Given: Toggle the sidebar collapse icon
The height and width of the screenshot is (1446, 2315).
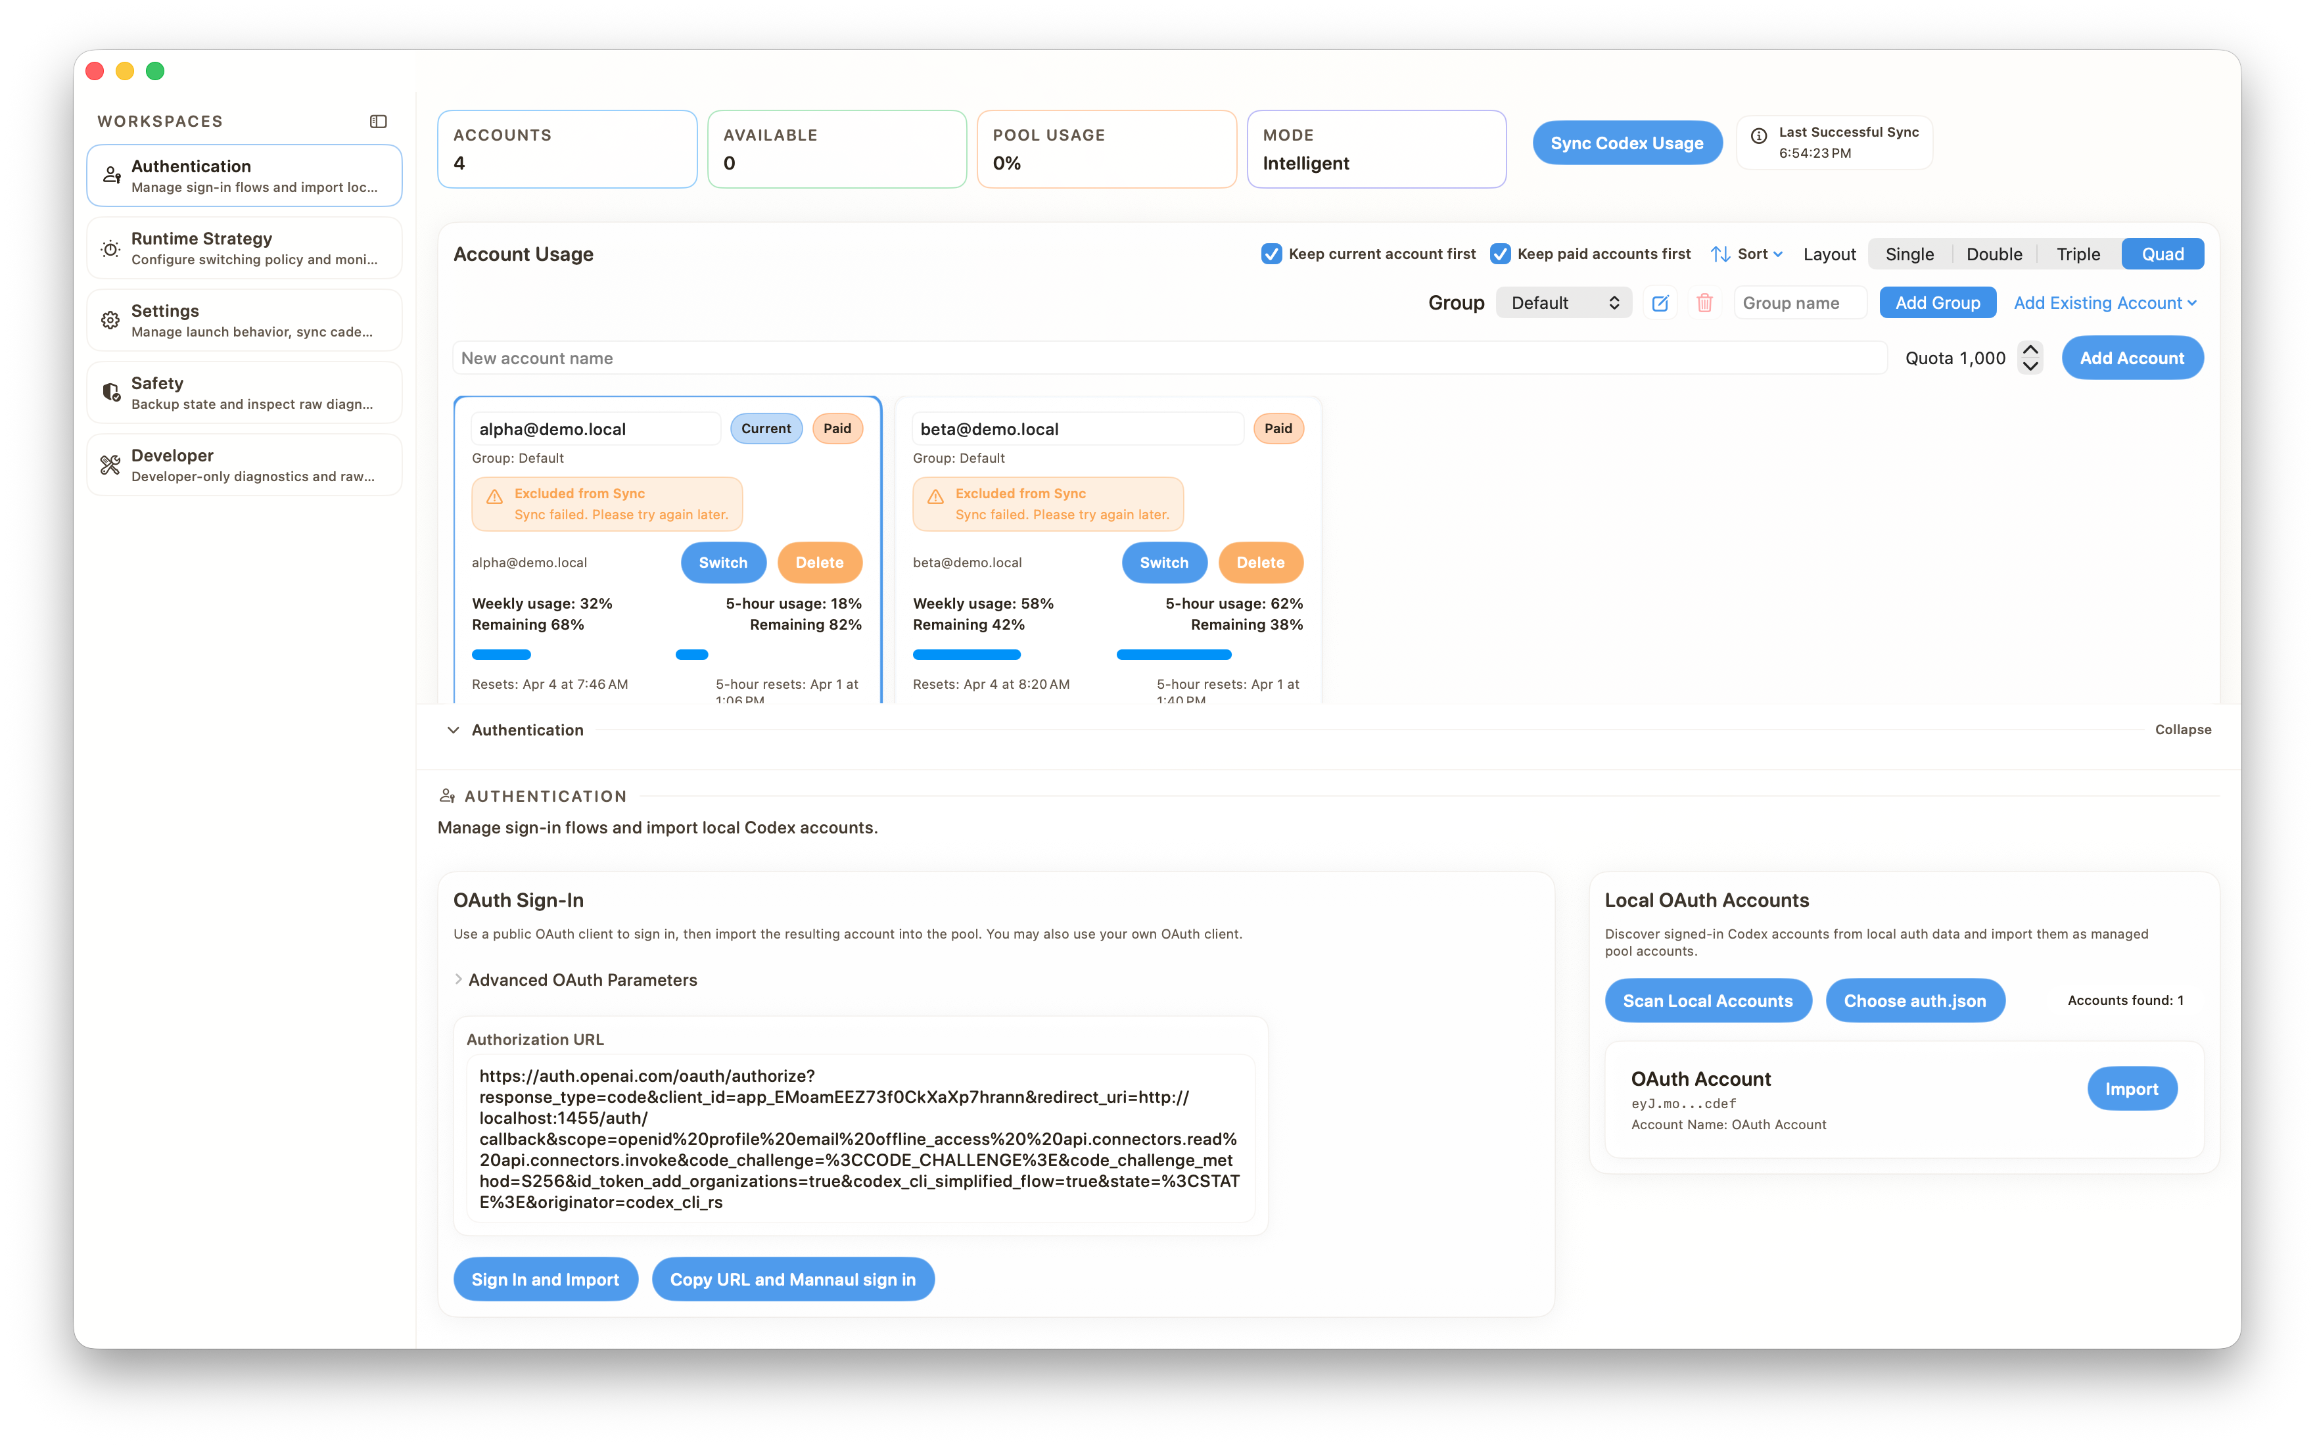Looking at the screenshot, I should [x=379, y=122].
